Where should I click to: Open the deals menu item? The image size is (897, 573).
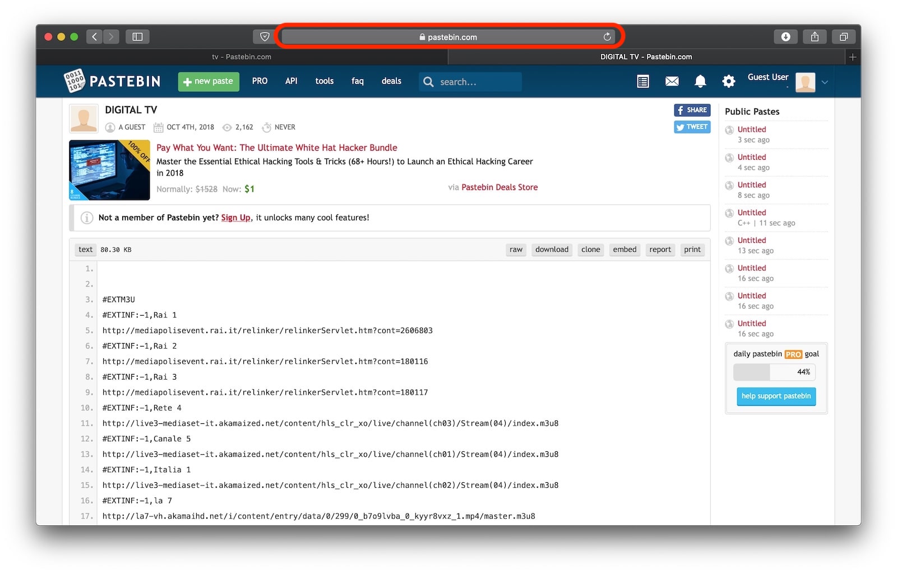tap(391, 81)
